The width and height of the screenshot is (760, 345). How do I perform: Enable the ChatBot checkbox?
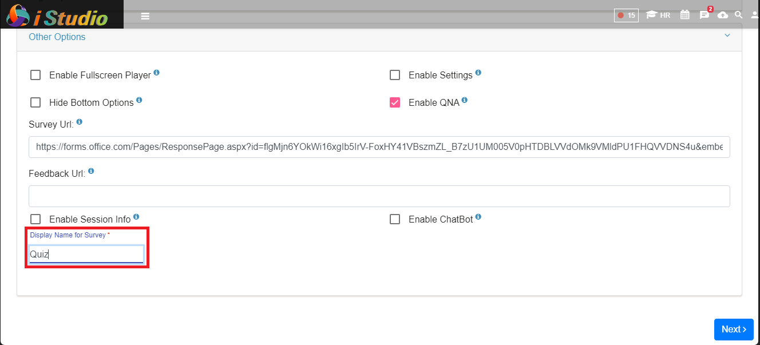point(395,219)
